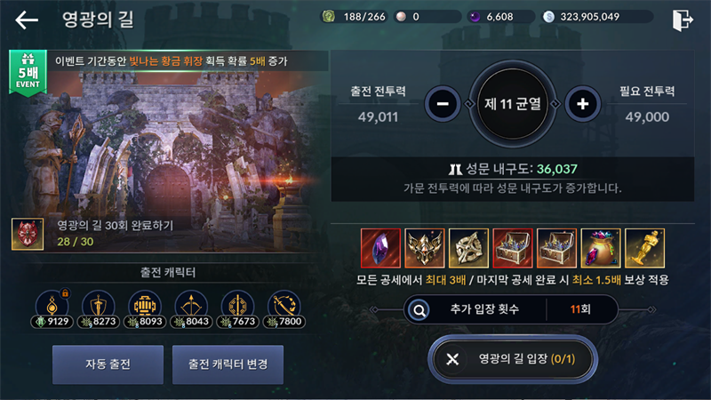Tap the gem-filled pouch reward icon
This screenshot has height=400, width=711.
pos(601,248)
